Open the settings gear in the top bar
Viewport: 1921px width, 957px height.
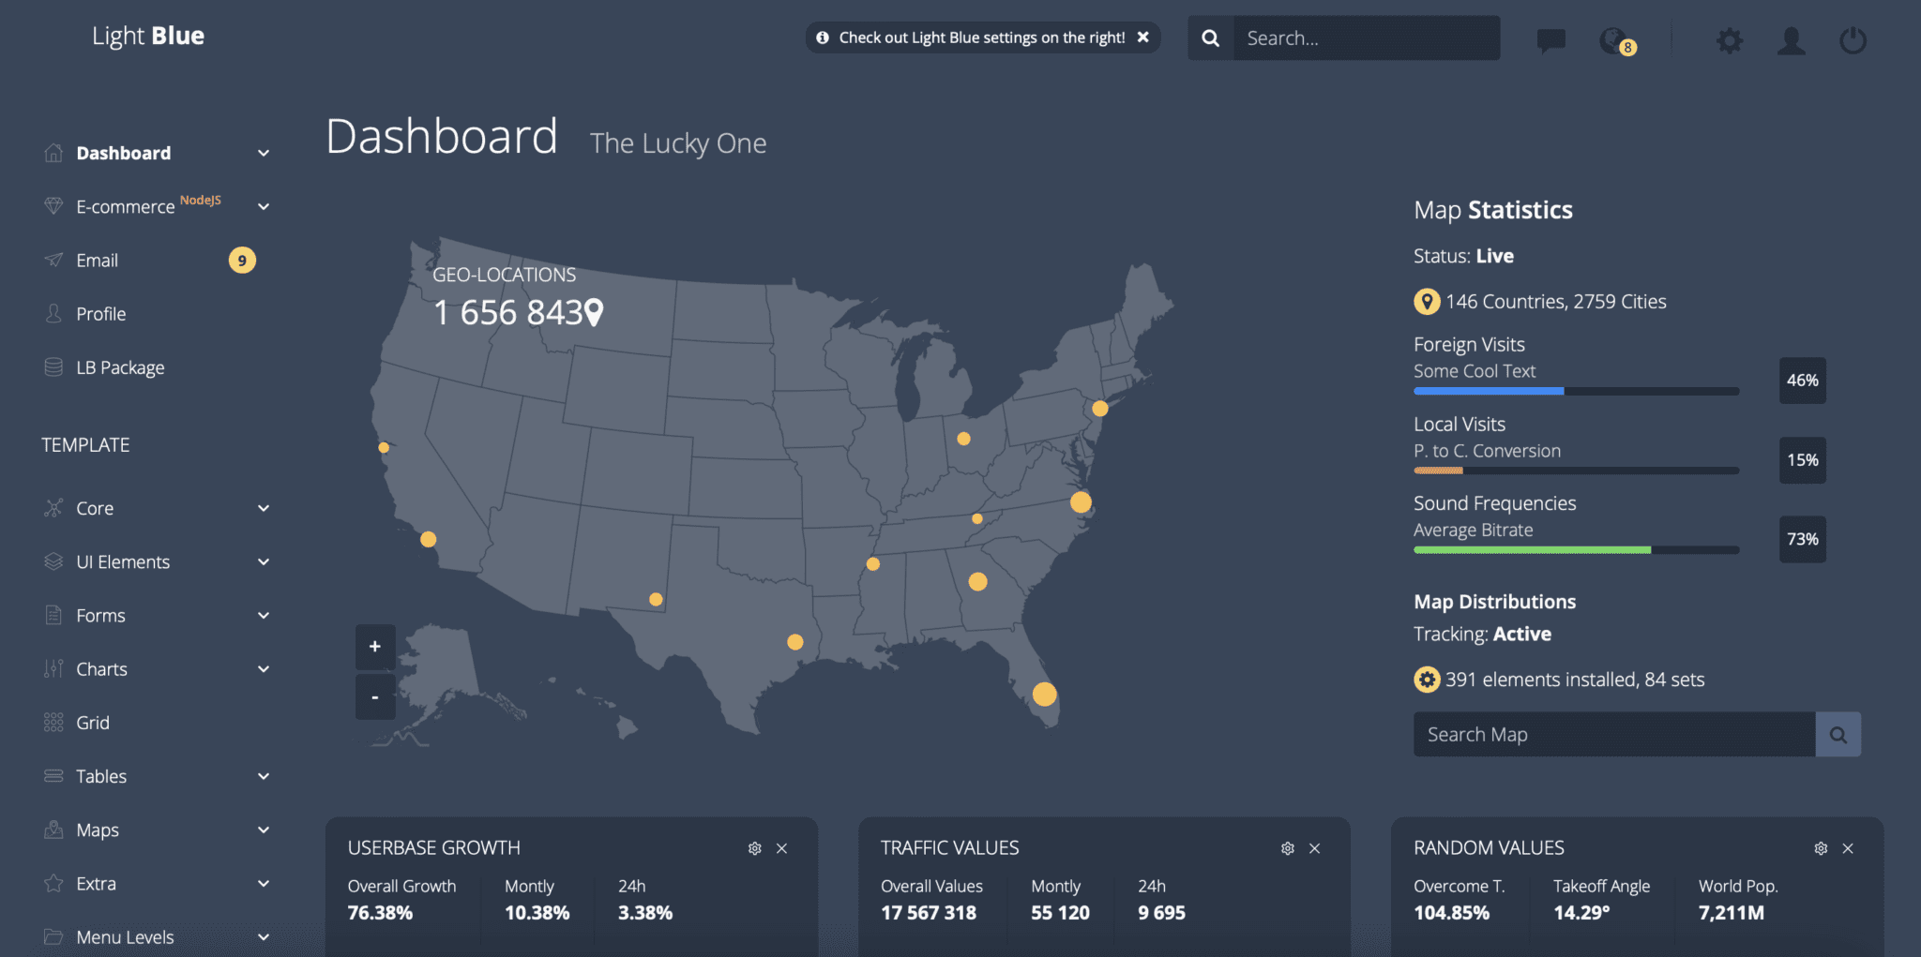click(1730, 39)
